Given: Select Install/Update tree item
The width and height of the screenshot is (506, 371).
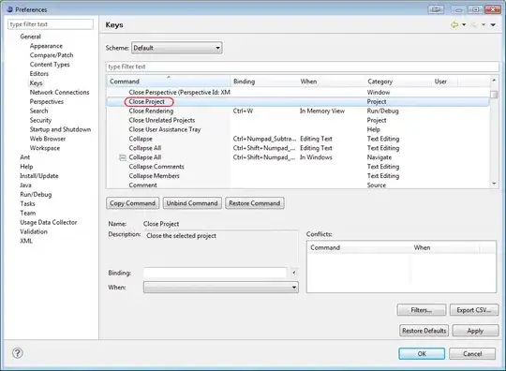Looking at the screenshot, I should point(39,176).
